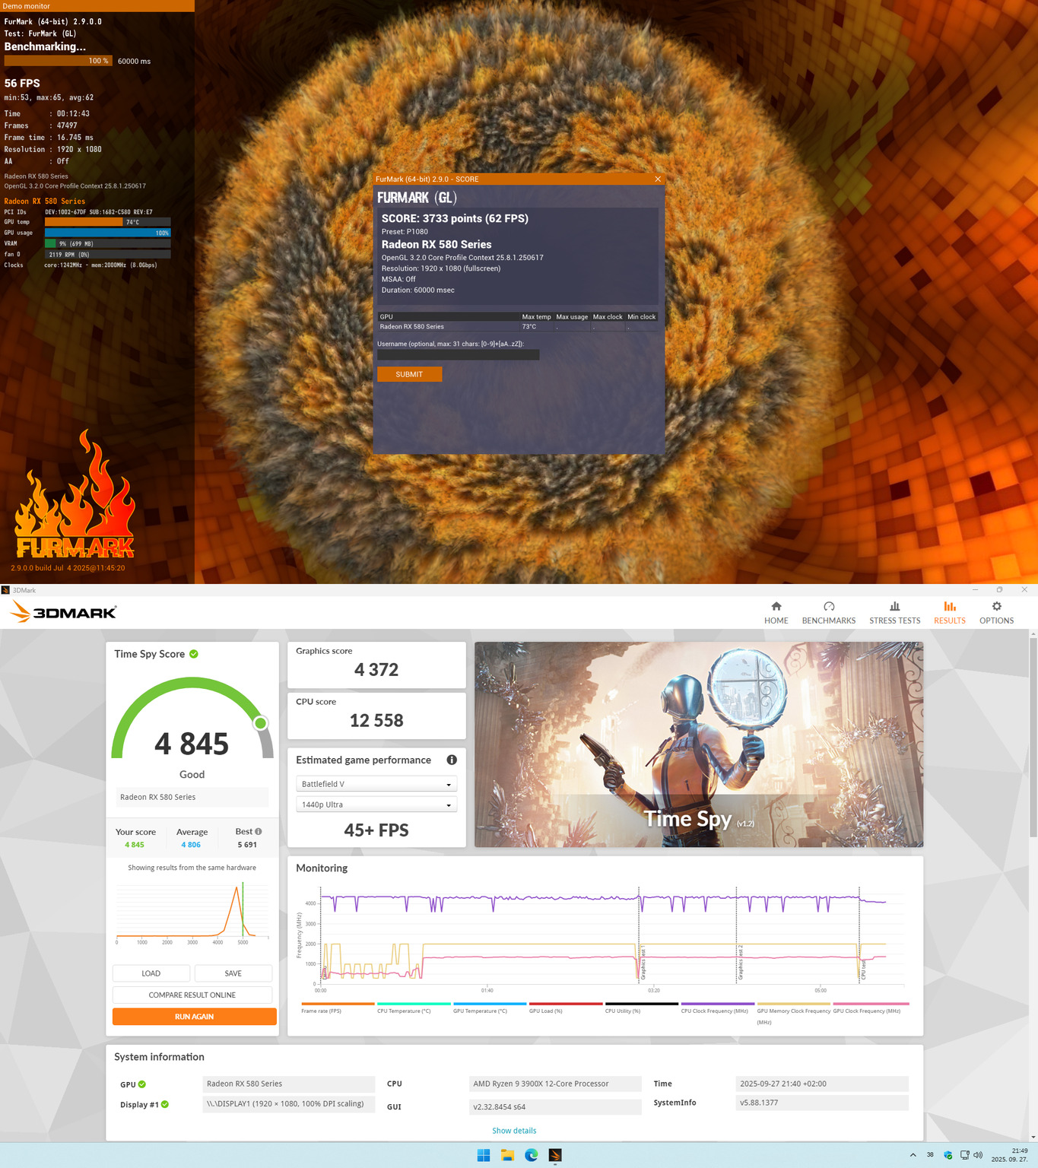The image size is (1038, 1168).
Task: Click SAVE button under score chart
Action: click(x=233, y=973)
